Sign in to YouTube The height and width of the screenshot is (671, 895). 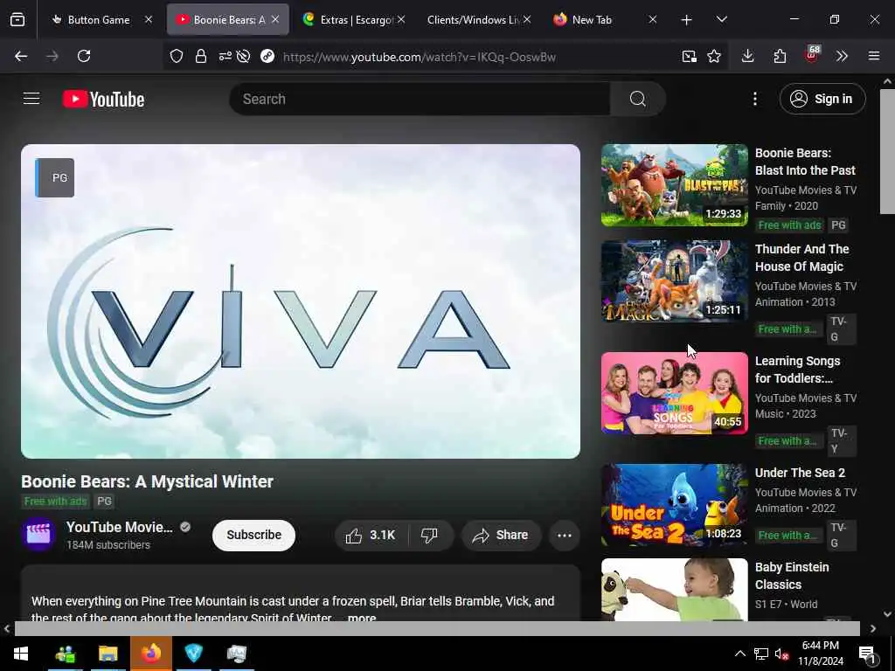tap(822, 99)
